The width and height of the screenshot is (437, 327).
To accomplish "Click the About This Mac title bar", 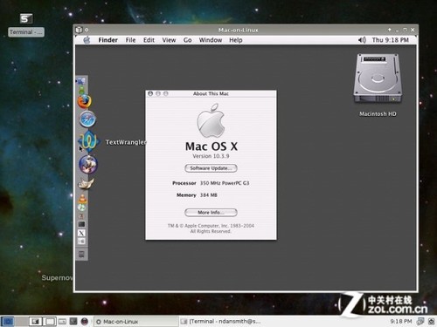I will (x=211, y=93).
